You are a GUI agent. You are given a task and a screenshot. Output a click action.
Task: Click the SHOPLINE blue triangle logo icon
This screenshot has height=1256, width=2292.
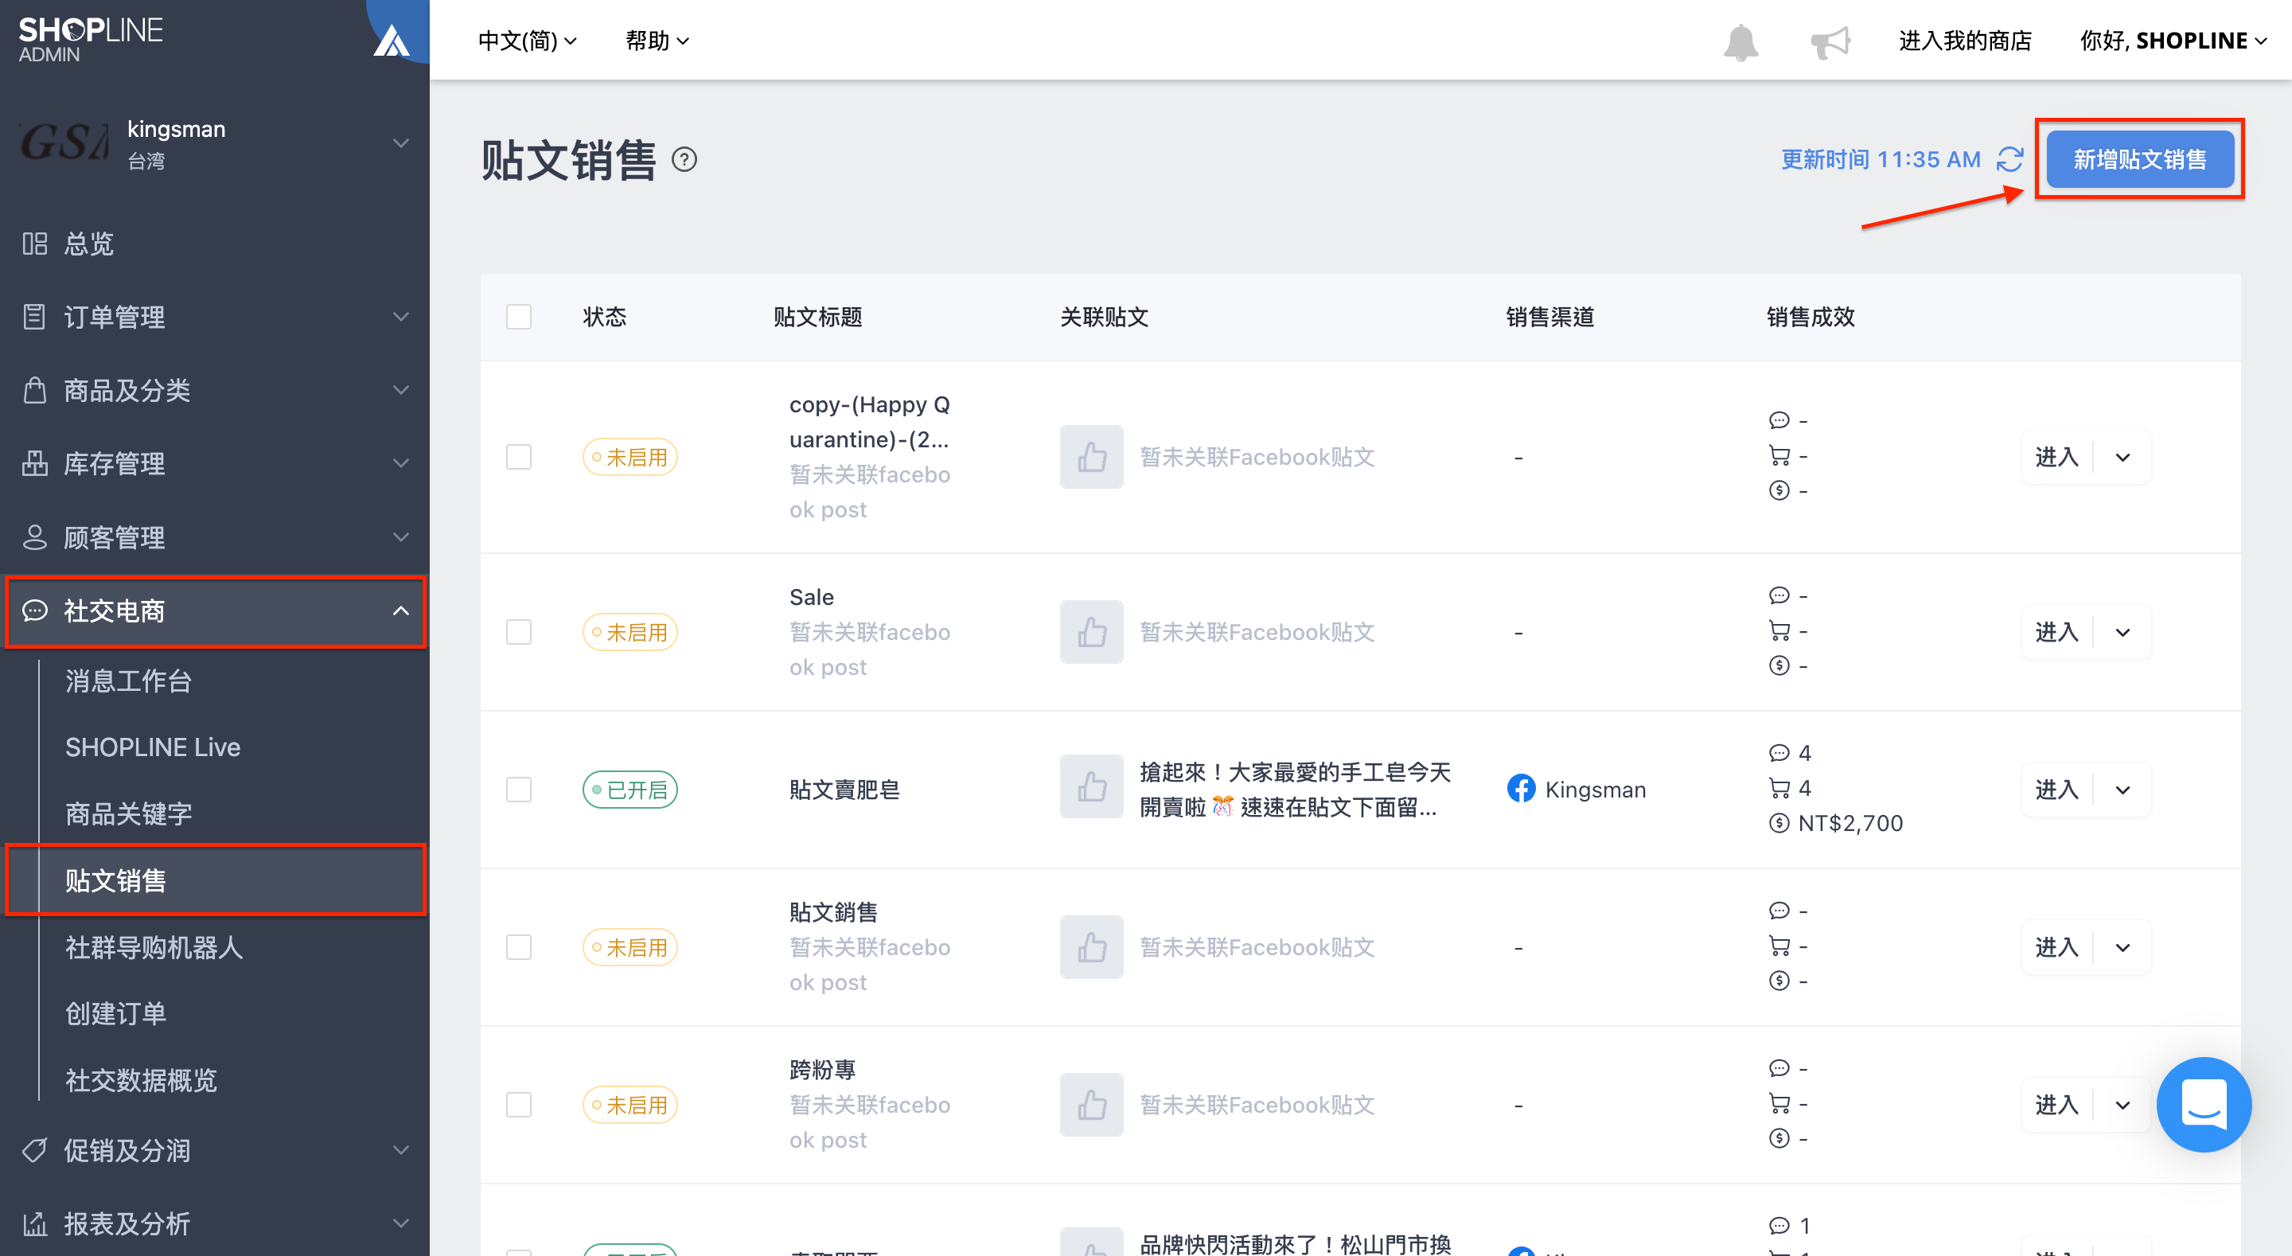click(391, 41)
